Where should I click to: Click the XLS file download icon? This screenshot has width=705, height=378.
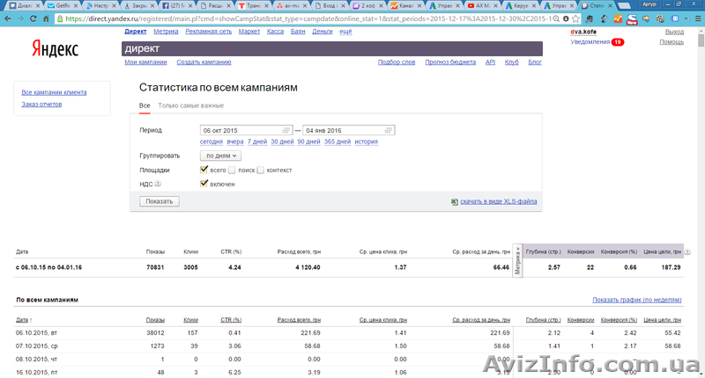tap(455, 201)
